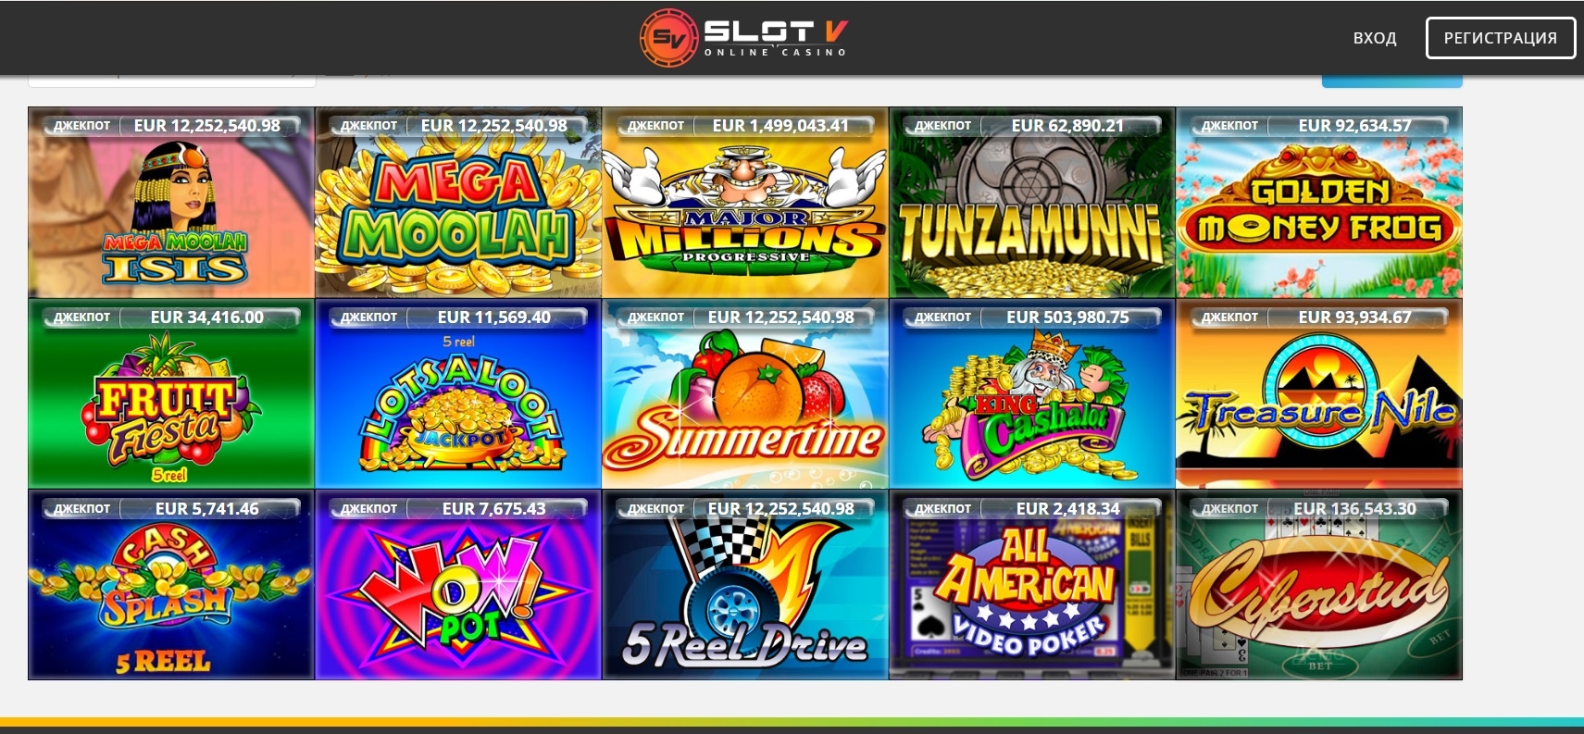Click the blue button below the header
The image size is (1584, 734).
[1392, 81]
